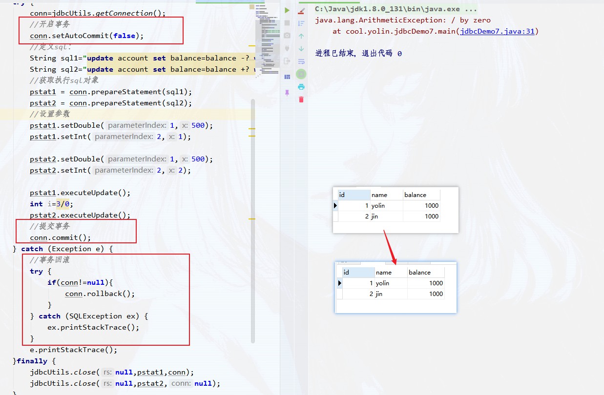Toggle Scroll to End in console
Screen dimensions: 604x395
tap(301, 74)
